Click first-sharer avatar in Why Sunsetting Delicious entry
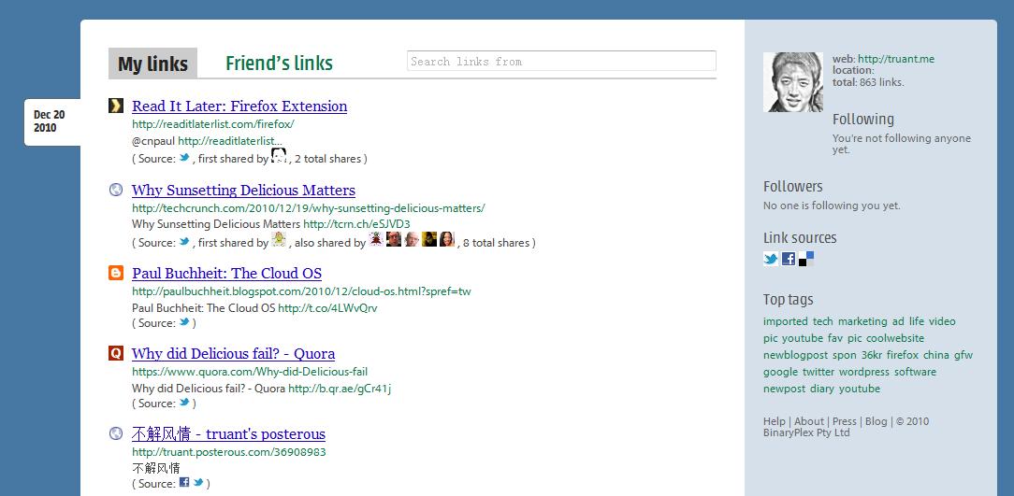This screenshot has width=1014, height=496. 279,239
